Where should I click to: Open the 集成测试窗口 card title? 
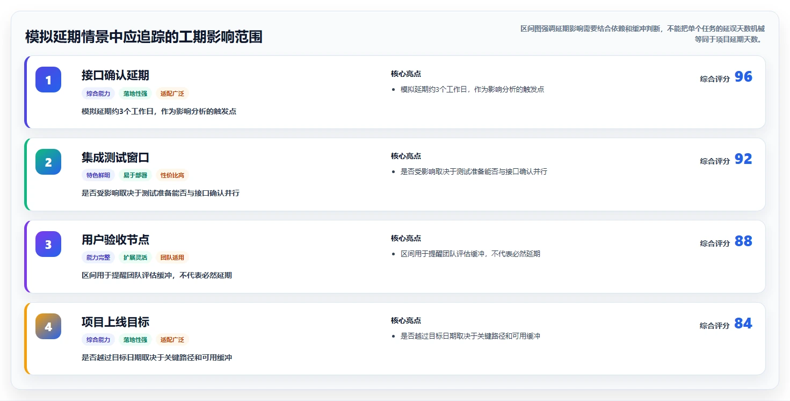coord(115,157)
